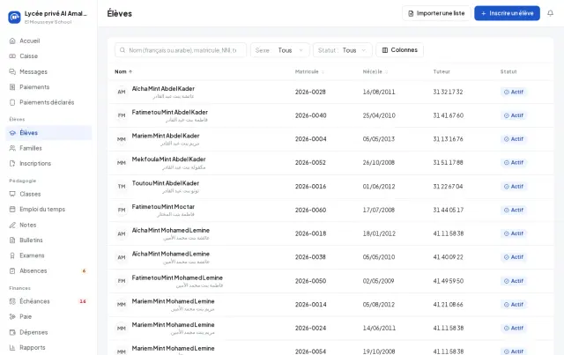Click the Importer une liste button
The width and height of the screenshot is (564, 355).
coord(436,13)
